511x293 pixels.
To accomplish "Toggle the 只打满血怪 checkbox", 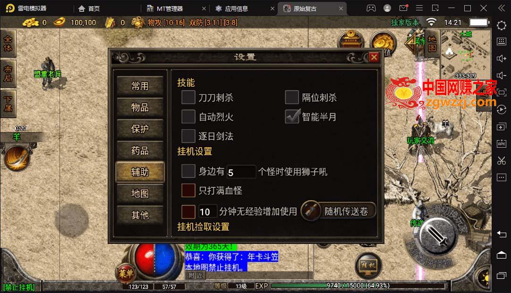I will tap(188, 191).
